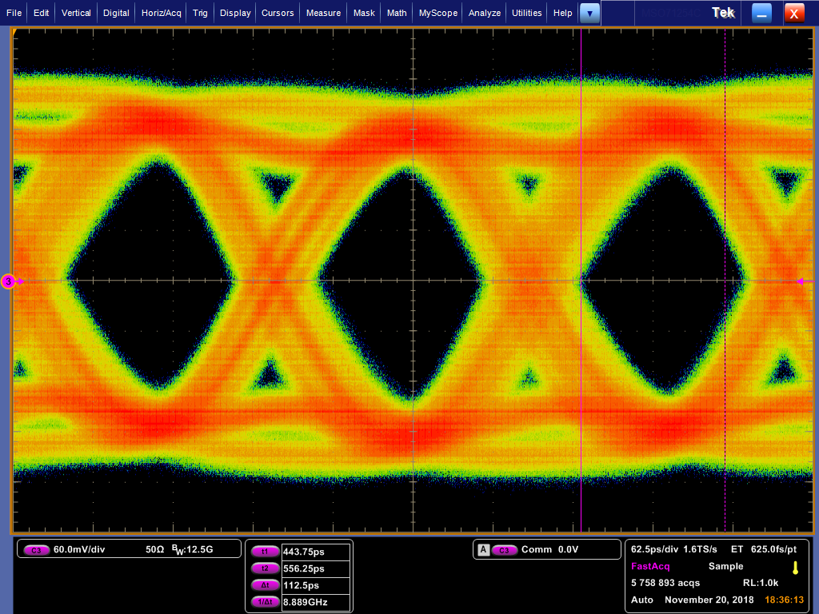
Task: Open the Math menu
Action: point(397,13)
